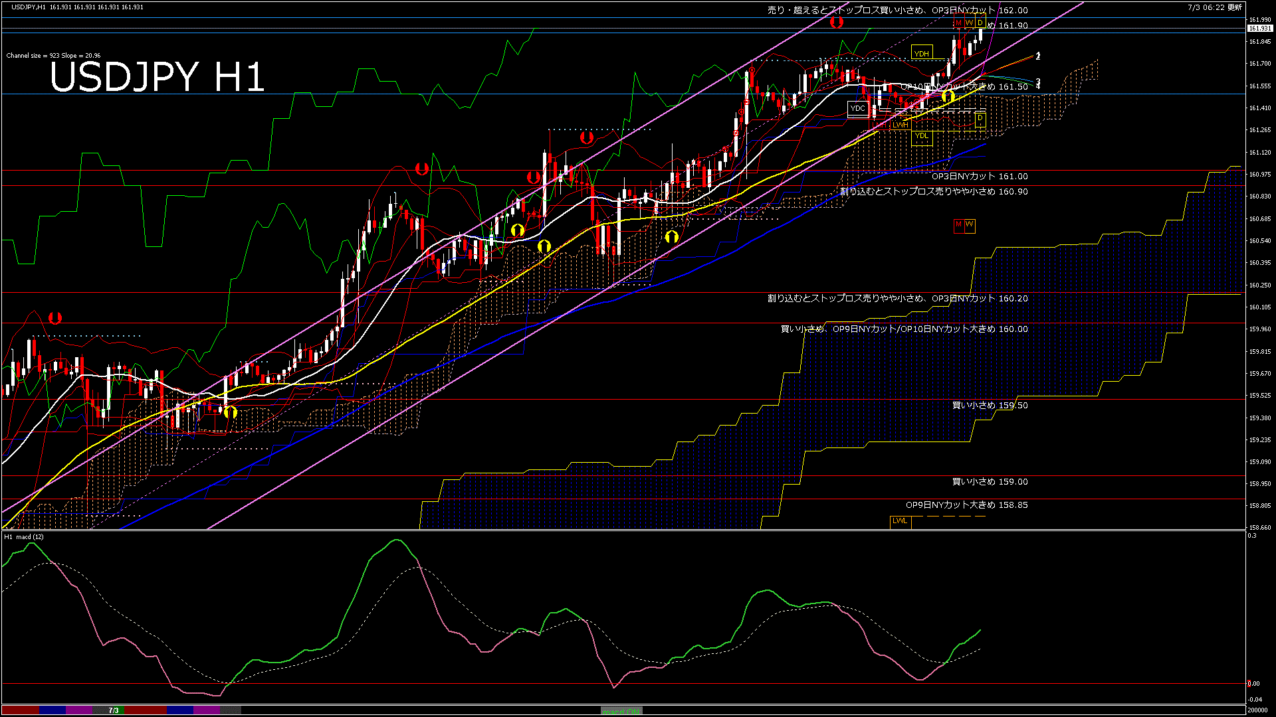Screen dimensions: 1276x717
Task: Click the 161.700 price scale value
Action: 1260,64
